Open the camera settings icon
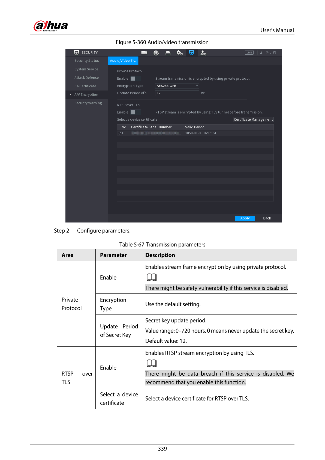Screen dimensions: 325x460 (x=144, y=53)
